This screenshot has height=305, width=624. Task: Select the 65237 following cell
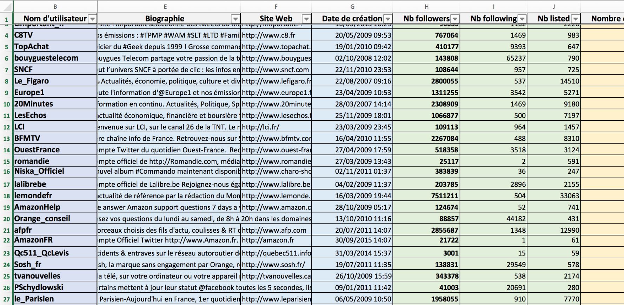[493, 58]
